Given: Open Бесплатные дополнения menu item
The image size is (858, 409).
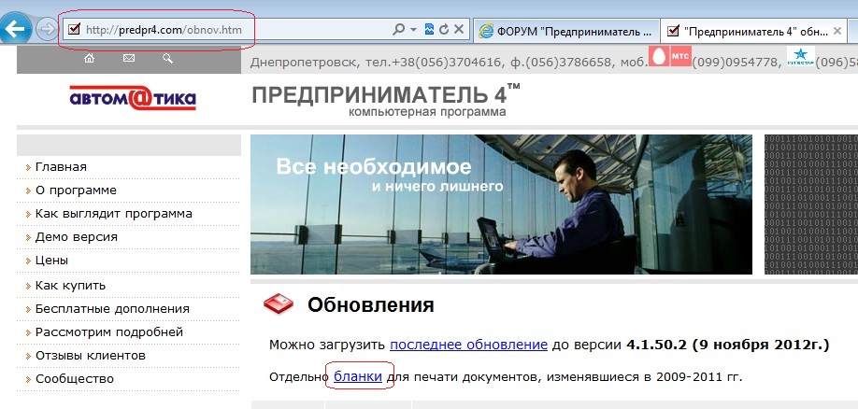Looking at the screenshot, I should click(112, 309).
